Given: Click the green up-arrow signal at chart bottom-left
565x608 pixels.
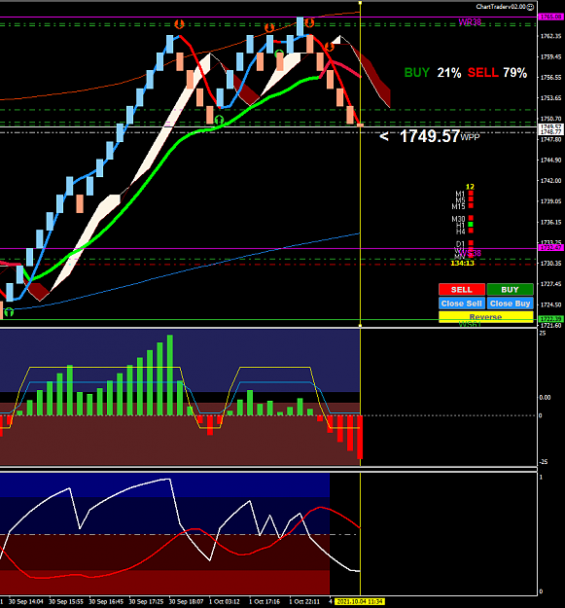Looking at the screenshot, I should tap(9, 311).
